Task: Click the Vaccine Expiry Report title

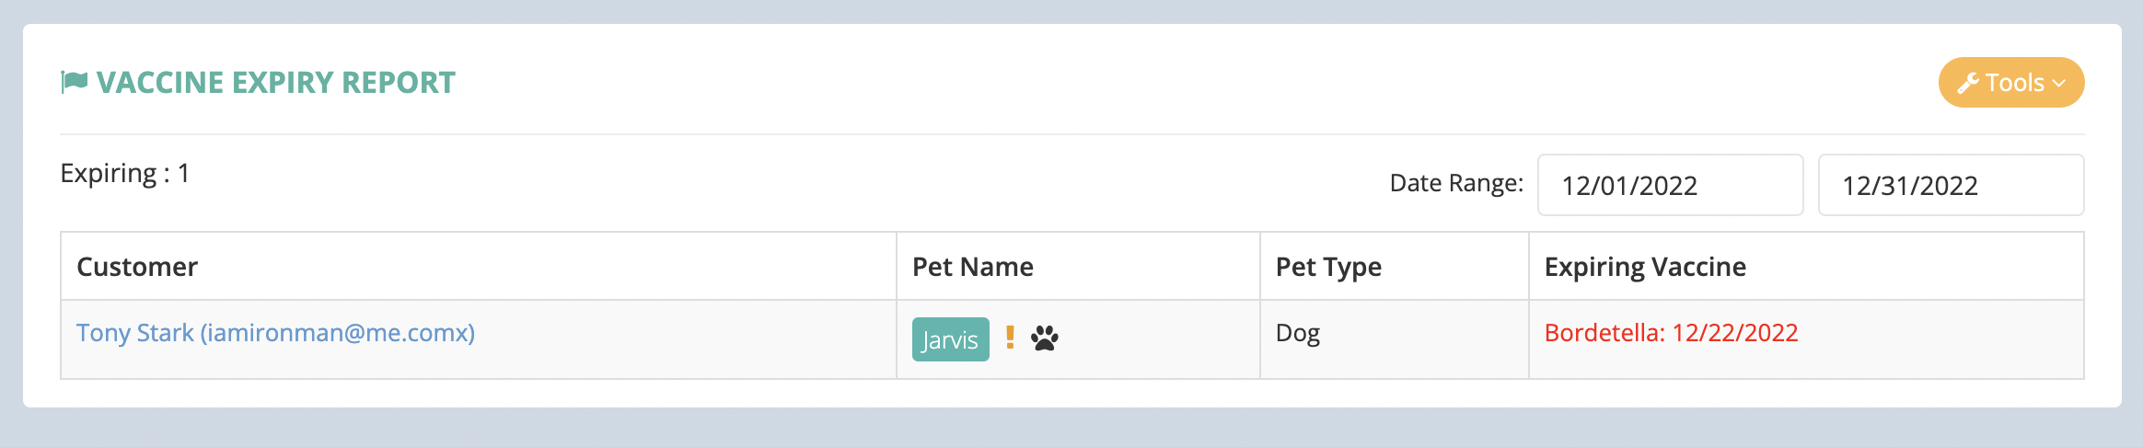Action: point(275,83)
